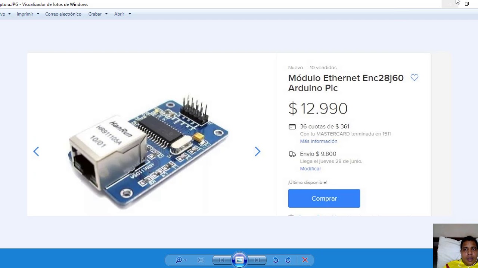Screen dimensions: 478x268
Task: Expand the Abrir dropdown arrow
Action: tap(130, 14)
